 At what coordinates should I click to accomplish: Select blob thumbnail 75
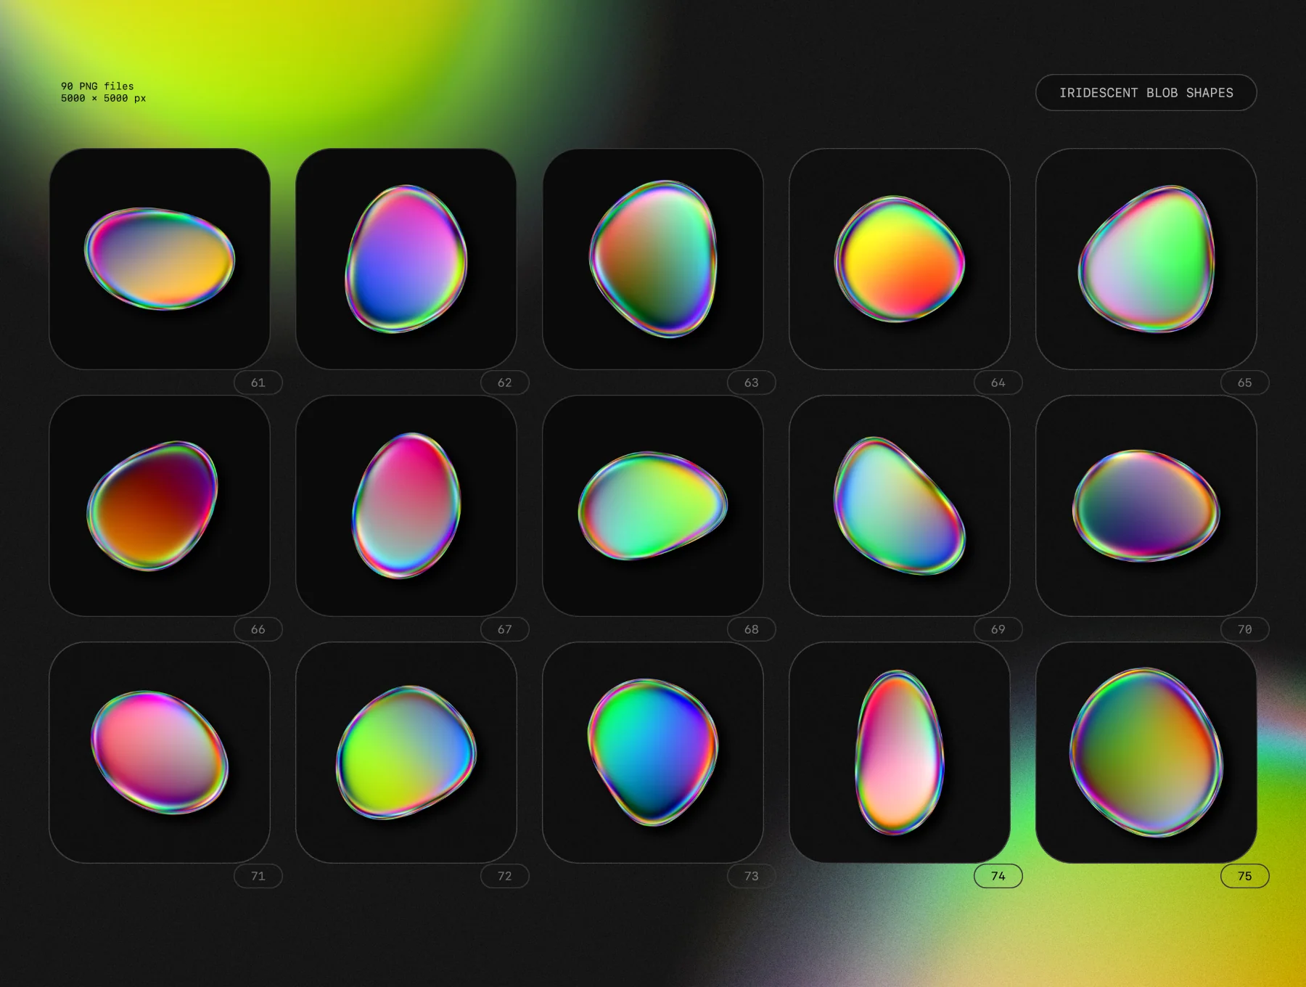pos(1146,753)
